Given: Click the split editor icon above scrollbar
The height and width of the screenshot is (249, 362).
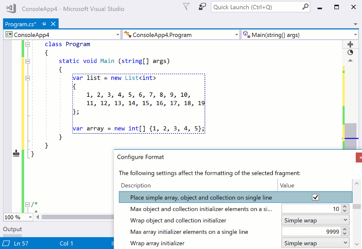Looking at the screenshot, I should pyautogui.click(x=350, y=44).
